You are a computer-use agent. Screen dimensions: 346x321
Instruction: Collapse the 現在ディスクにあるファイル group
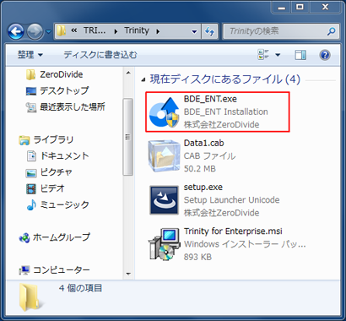click(143, 80)
